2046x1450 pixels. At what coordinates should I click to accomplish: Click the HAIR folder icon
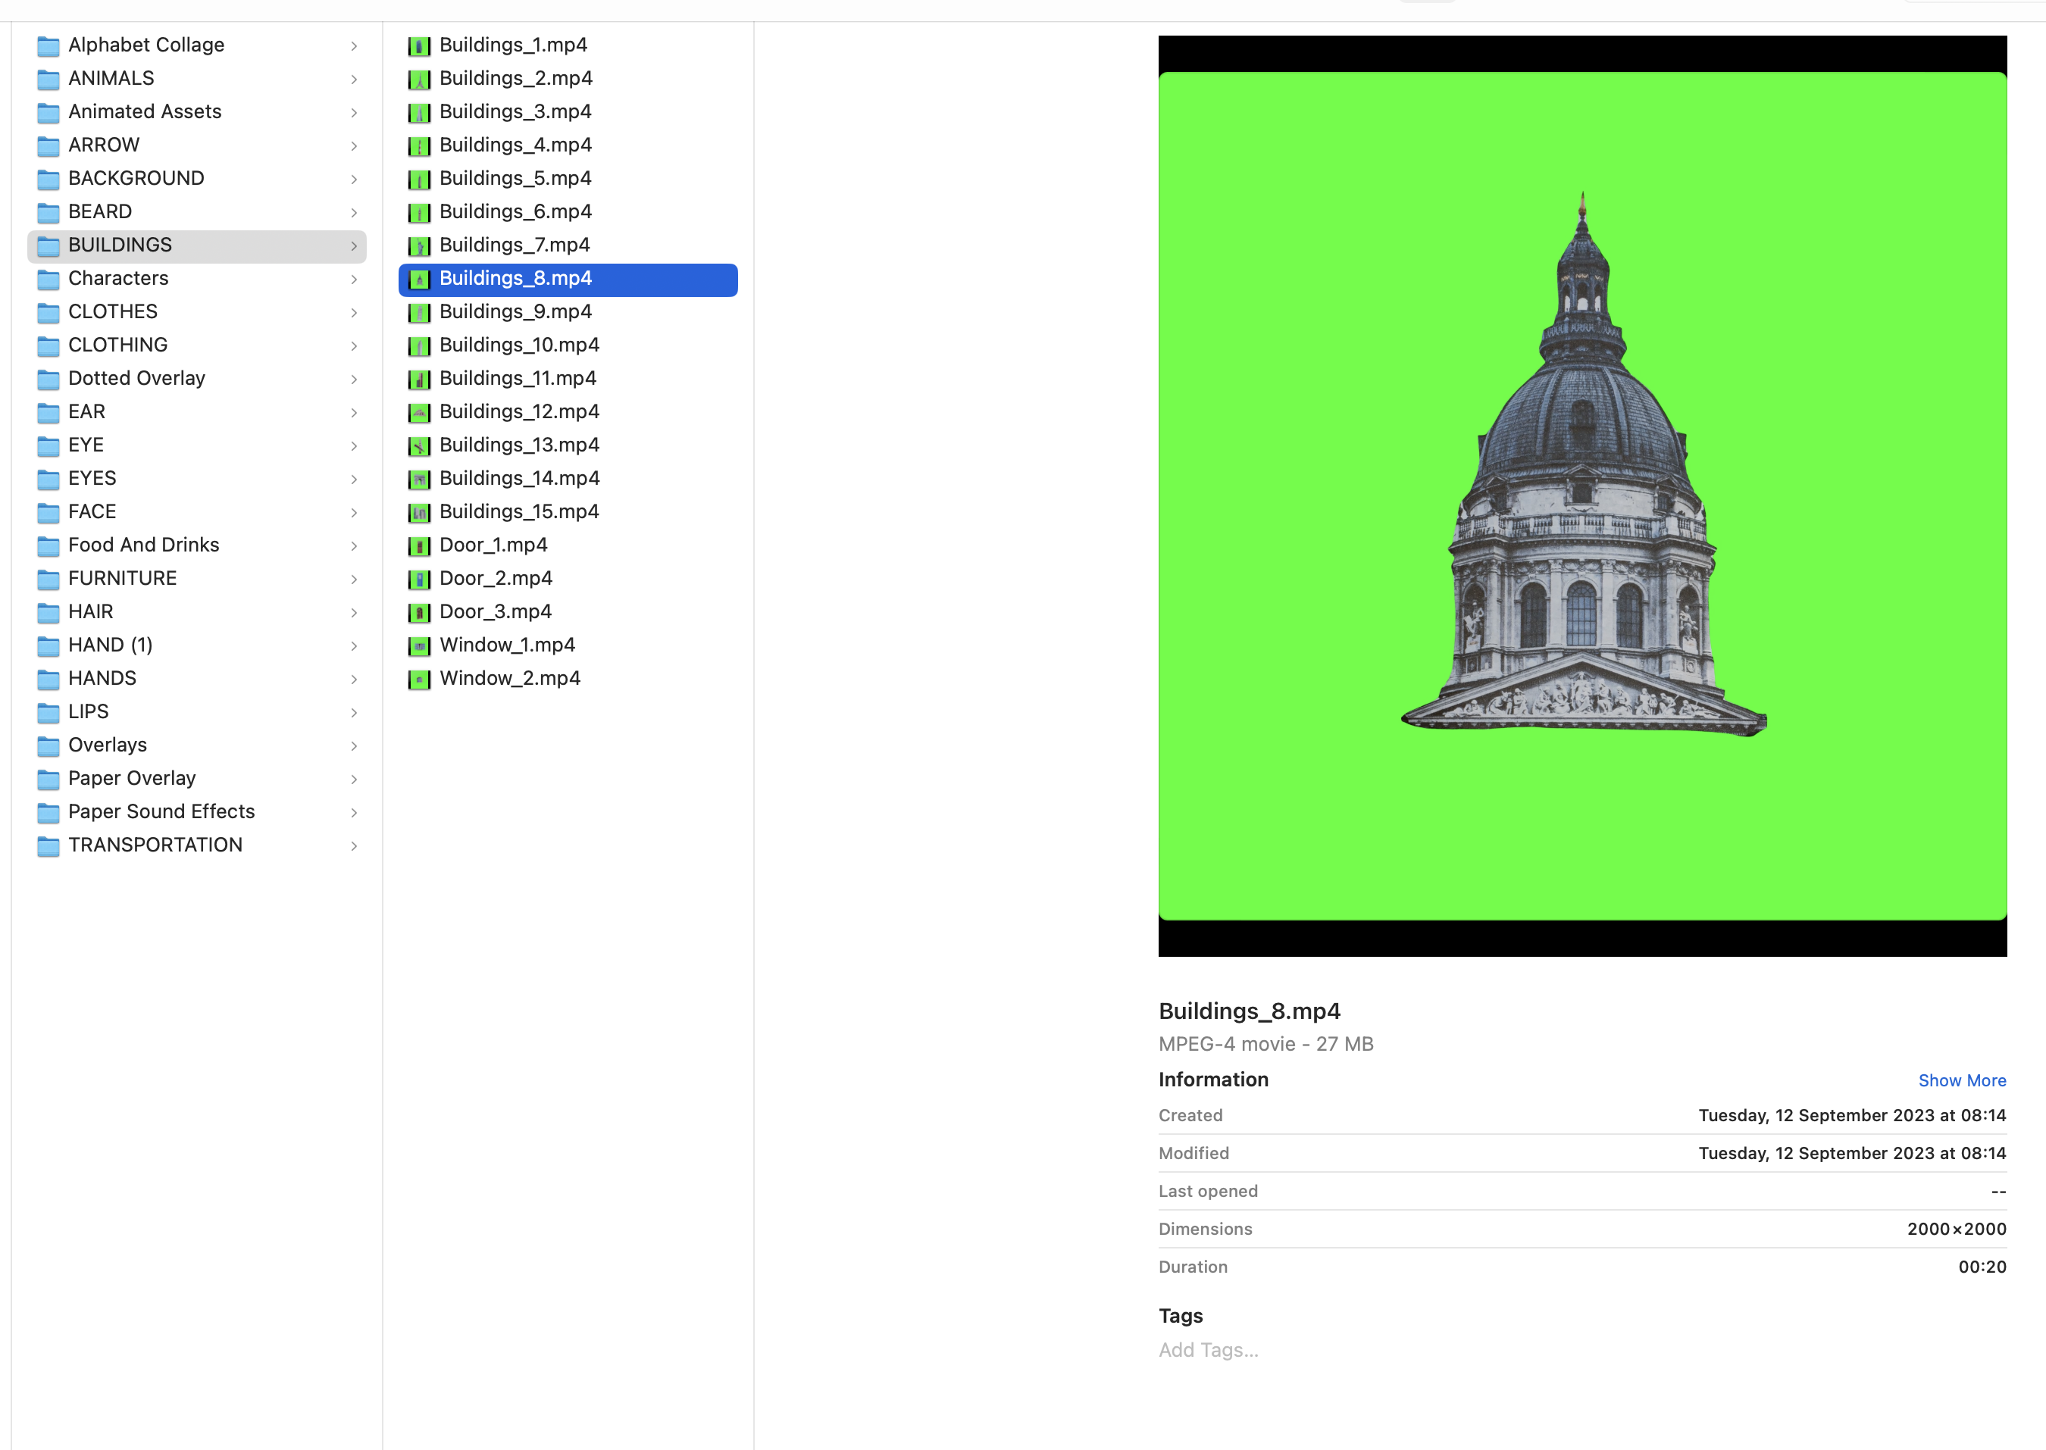[x=48, y=612]
